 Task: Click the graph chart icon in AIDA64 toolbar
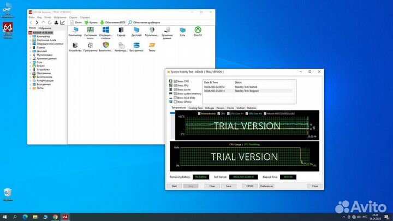[62, 22]
